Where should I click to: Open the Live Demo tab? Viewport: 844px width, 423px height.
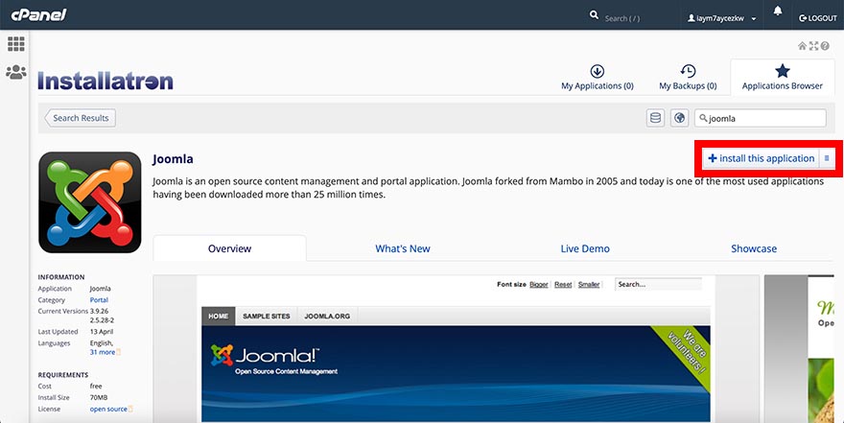[x=585, y=248]
